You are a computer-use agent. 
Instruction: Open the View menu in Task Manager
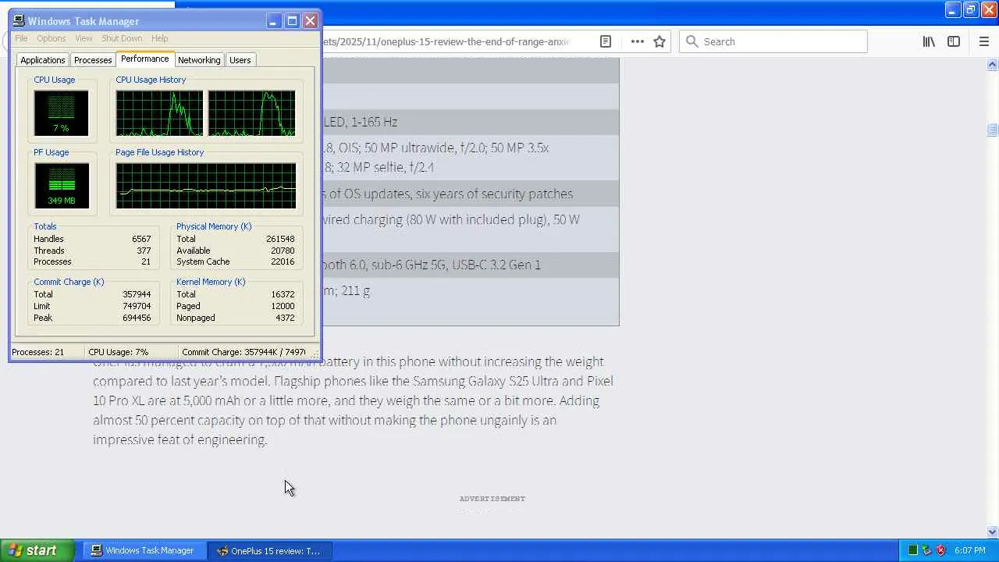pyautogui.click(x=84, y=38)
